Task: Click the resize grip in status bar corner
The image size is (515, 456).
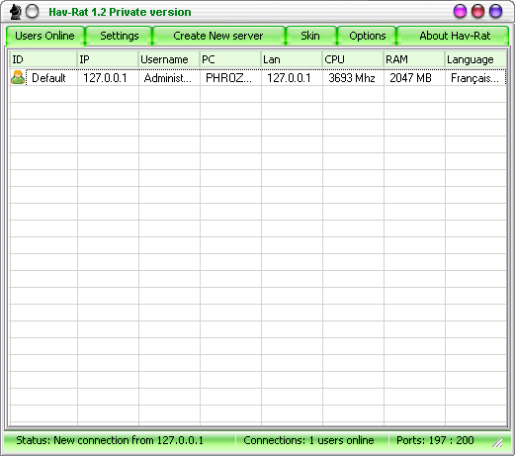Action: [497, 442]
